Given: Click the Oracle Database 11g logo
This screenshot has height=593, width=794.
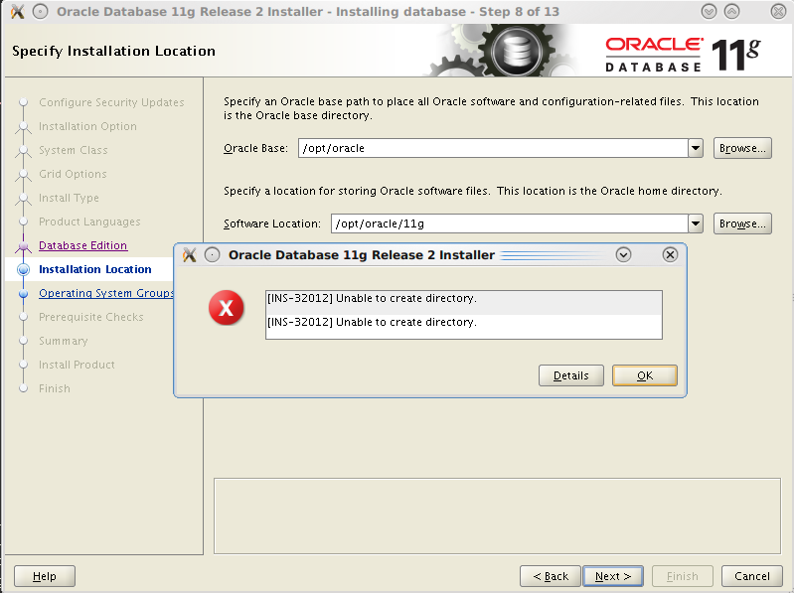Looking at the screenshot, I should click(683, 55).
